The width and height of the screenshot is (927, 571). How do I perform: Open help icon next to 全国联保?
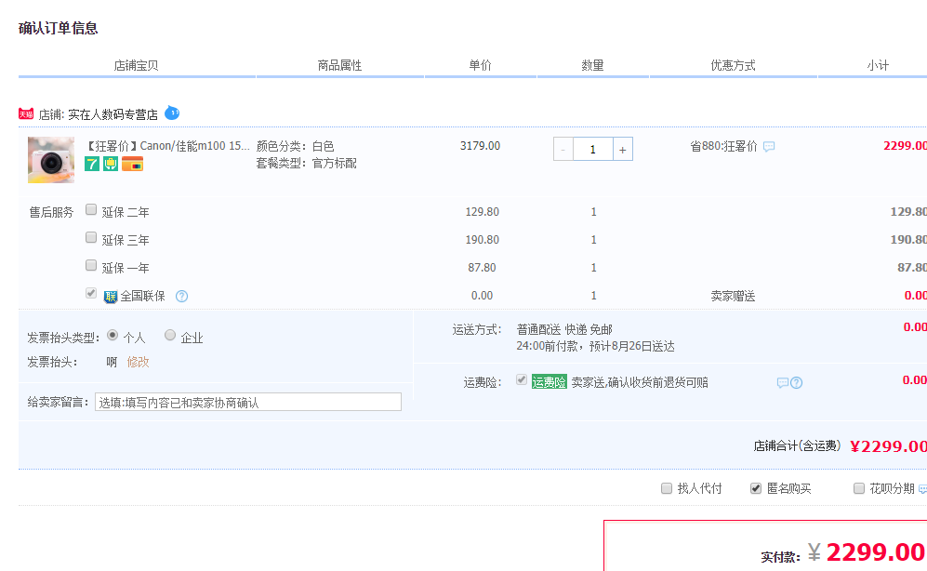181,297
